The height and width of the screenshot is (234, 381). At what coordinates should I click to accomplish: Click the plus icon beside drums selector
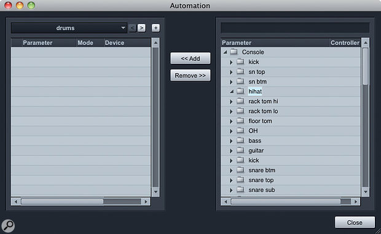[x=155, y=28]
